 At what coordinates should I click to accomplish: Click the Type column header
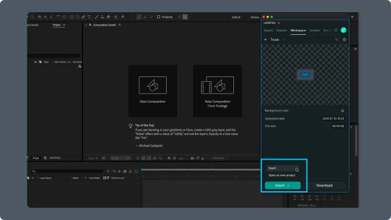[x=46, y=62]
